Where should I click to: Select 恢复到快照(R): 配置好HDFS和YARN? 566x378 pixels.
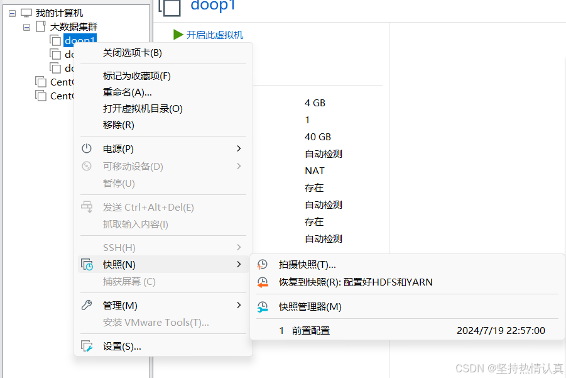click(407, 282)
